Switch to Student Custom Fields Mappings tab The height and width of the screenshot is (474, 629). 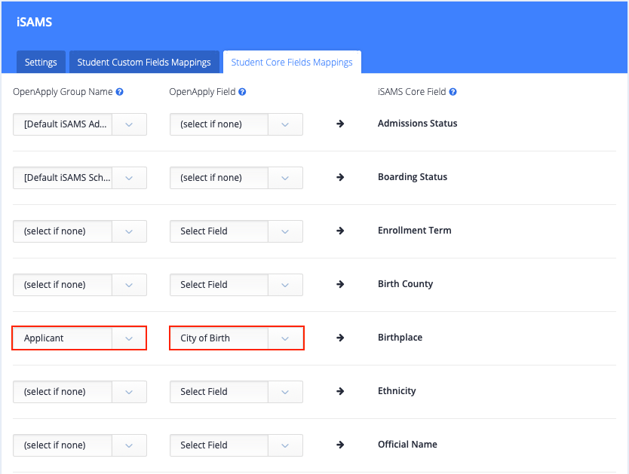(x=144, y=62)
